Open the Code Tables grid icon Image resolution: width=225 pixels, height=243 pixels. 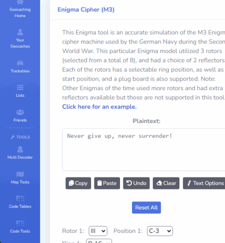click(20, 198)
